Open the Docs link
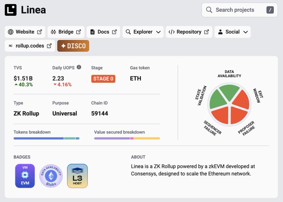This screenshot has width=283, height=202. (x=103, y=32)
